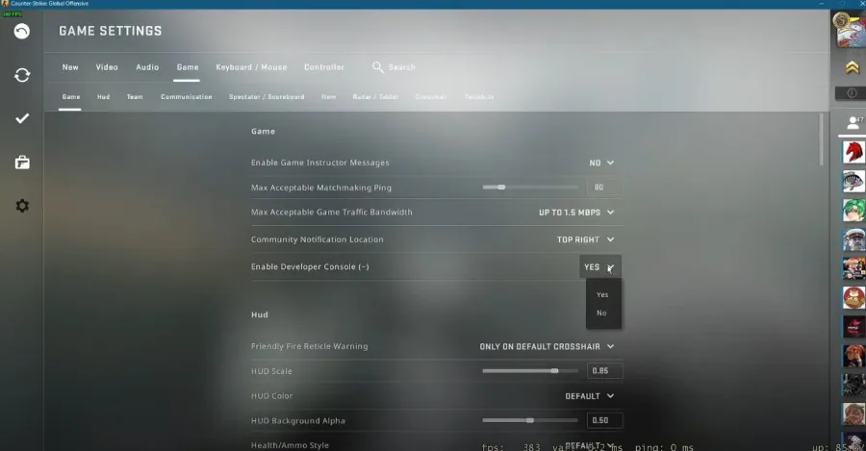Adjust the Max Acceptable Matchmaking Ping slider
Screen dimensions: 866x451
point(530,188)
